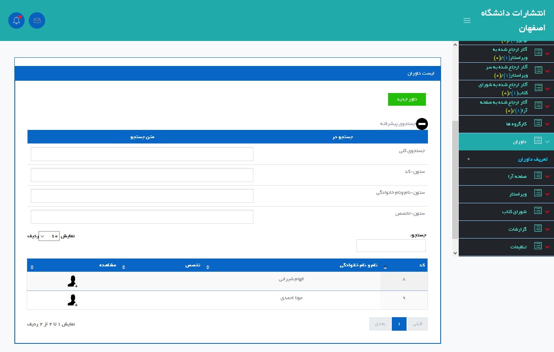Viewport: 554px width, 352px height.
Task: Click the green داور جدید button
Action: [407, 99]
